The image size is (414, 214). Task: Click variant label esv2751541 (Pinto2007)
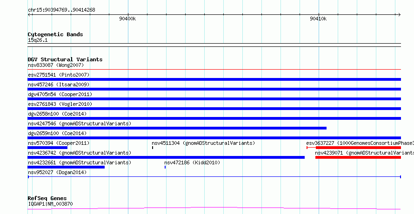[59, 75]
